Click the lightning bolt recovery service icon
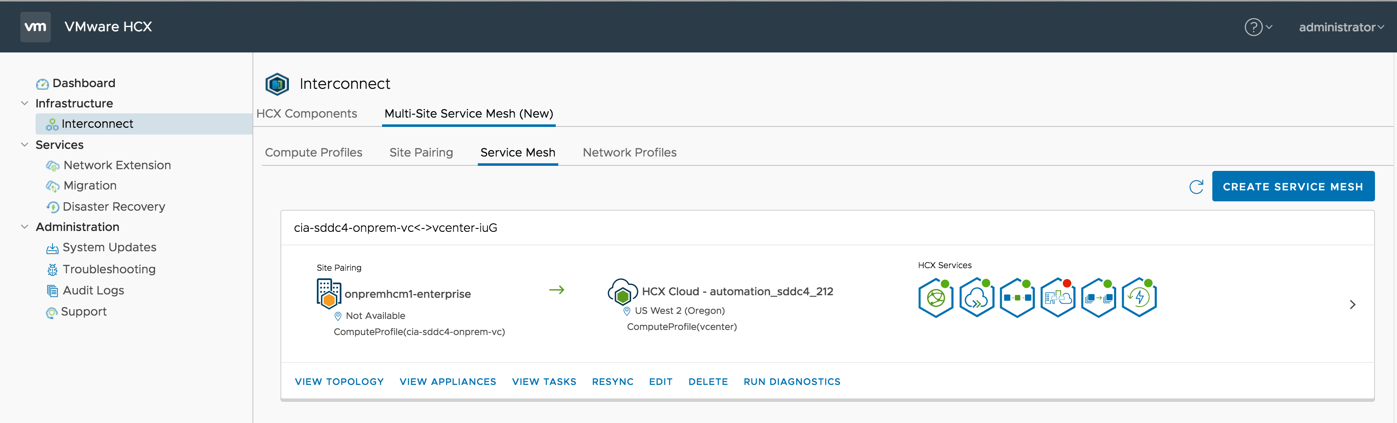The height and width of the screenshot is (423, 1397). pyautogui.click(x=1139, y=297)
